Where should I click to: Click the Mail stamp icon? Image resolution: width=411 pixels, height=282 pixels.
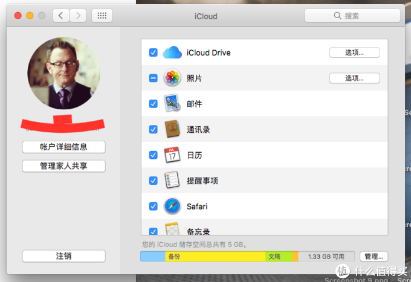(172, 103)
